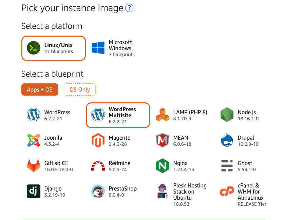
Task: Click the Magento orange logo icon
Action: [x=98, y=140]
